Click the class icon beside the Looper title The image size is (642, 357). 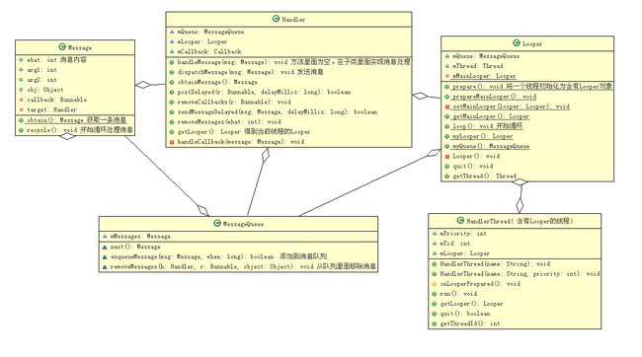click(517, 43)
